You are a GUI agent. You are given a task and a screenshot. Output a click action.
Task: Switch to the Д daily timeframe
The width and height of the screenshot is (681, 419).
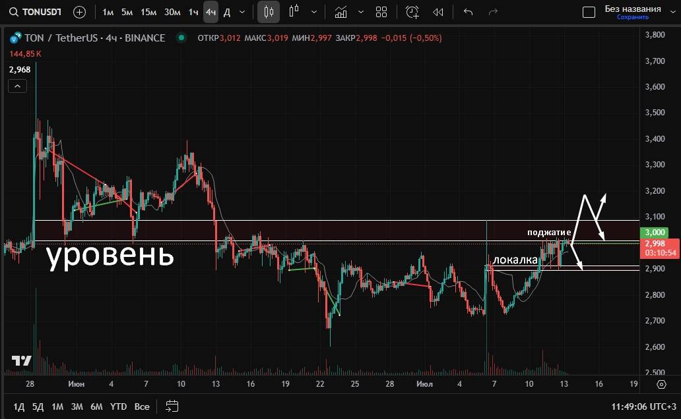[227, 12]
